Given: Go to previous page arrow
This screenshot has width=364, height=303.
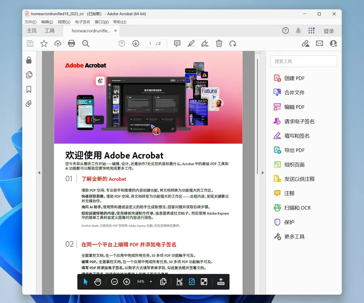Looking at the screenshot, I should (x=122, y=43).
